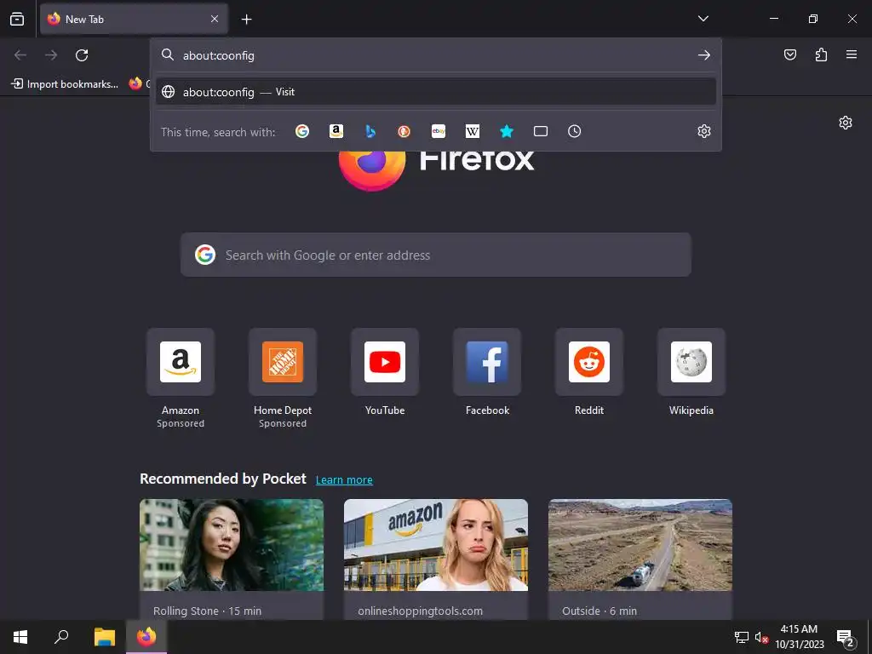
Task: Search in open Tabs icon
Action: (x=541, y=131)
